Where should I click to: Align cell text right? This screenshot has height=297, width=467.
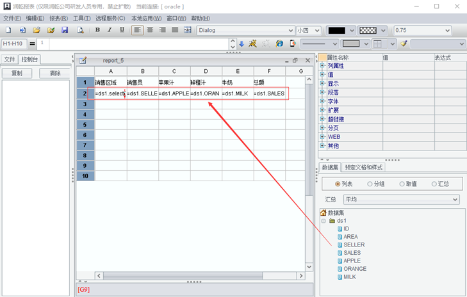tap(163, 30)
